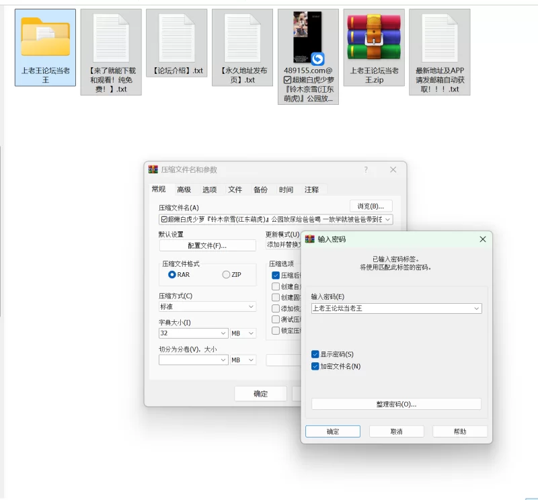This screenshot has height=500, width=538.
Task: Select the 【永久地址发布页】.txt file icon
Action: 242,38
